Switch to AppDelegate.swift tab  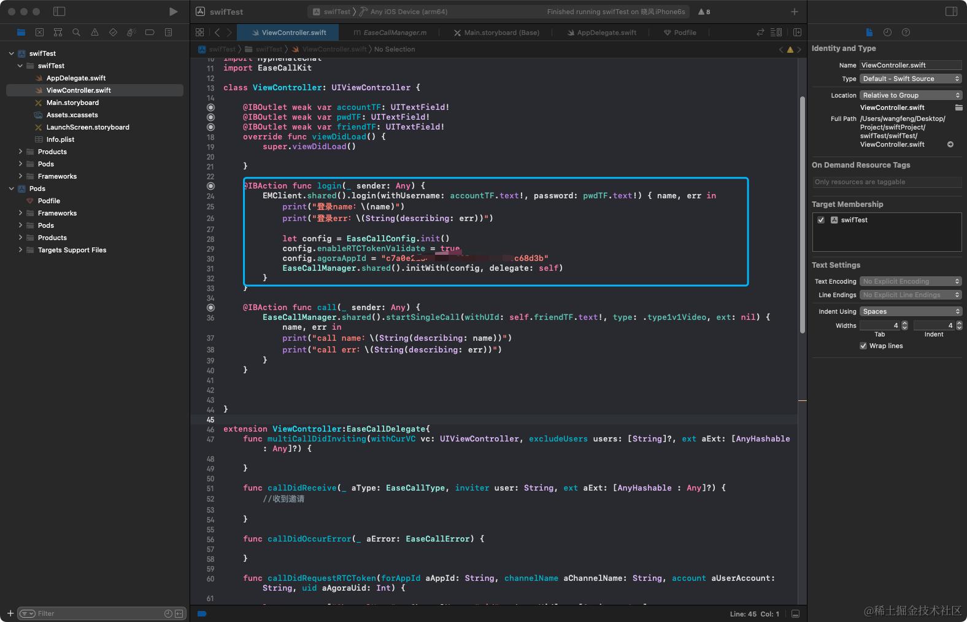602,33
